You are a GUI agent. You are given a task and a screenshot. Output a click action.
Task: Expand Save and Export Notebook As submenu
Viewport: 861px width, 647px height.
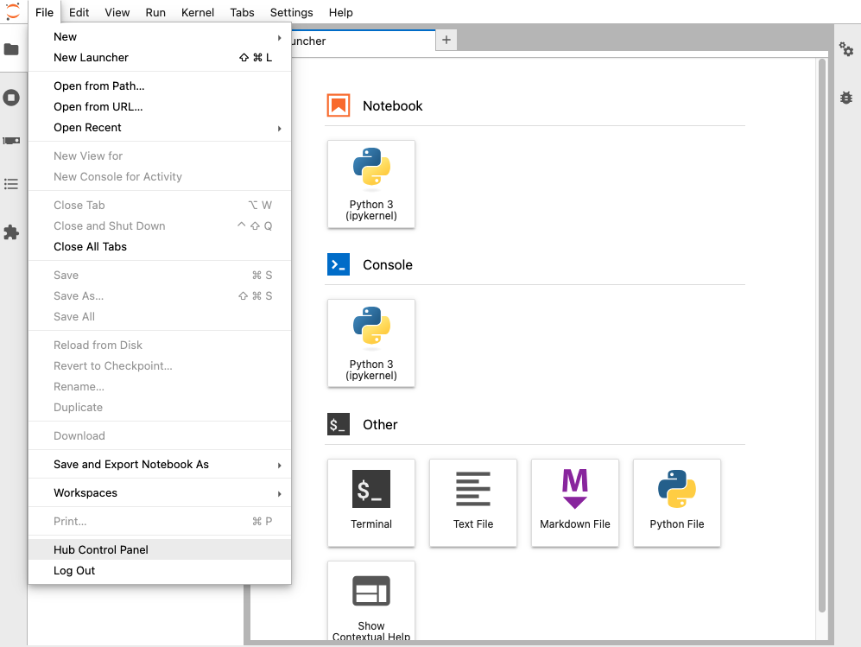pos(159,465)
